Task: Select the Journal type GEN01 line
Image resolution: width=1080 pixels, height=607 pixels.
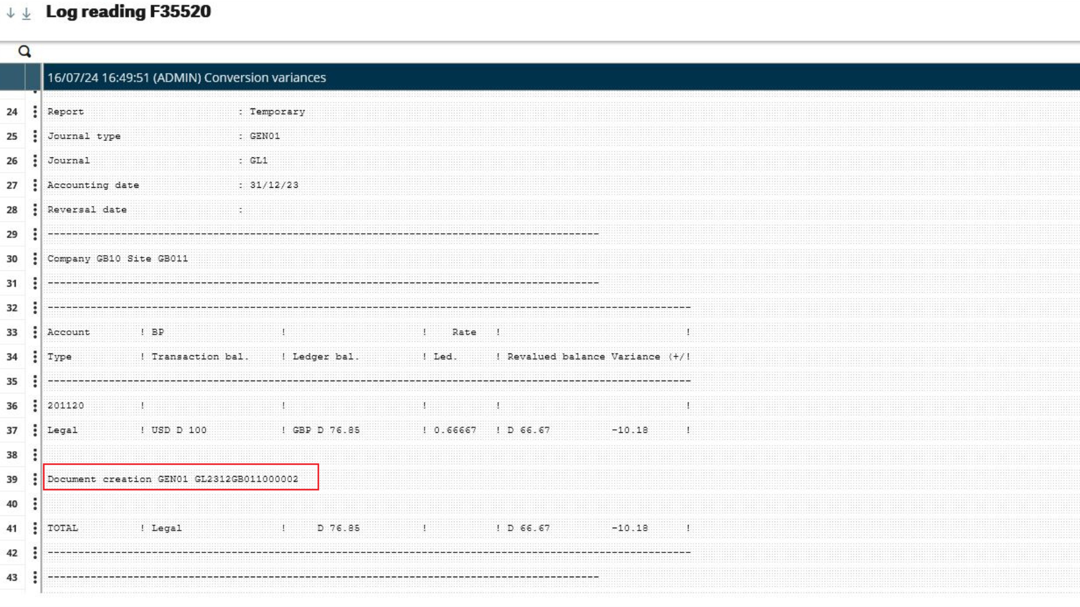Action: click(164, 136)
